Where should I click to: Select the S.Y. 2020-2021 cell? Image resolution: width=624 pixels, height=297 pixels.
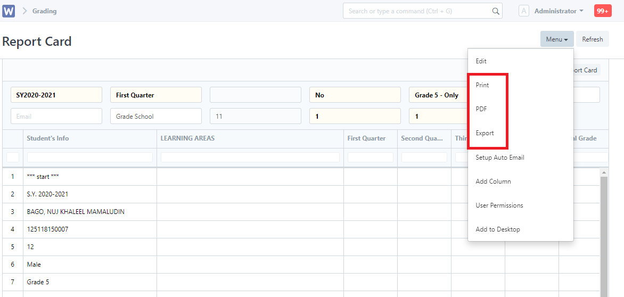(x=90, y=194)
